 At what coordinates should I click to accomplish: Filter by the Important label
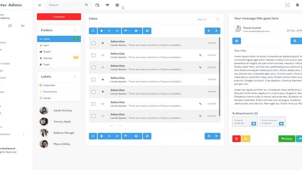pyautogui.click(x=59, y=85)
